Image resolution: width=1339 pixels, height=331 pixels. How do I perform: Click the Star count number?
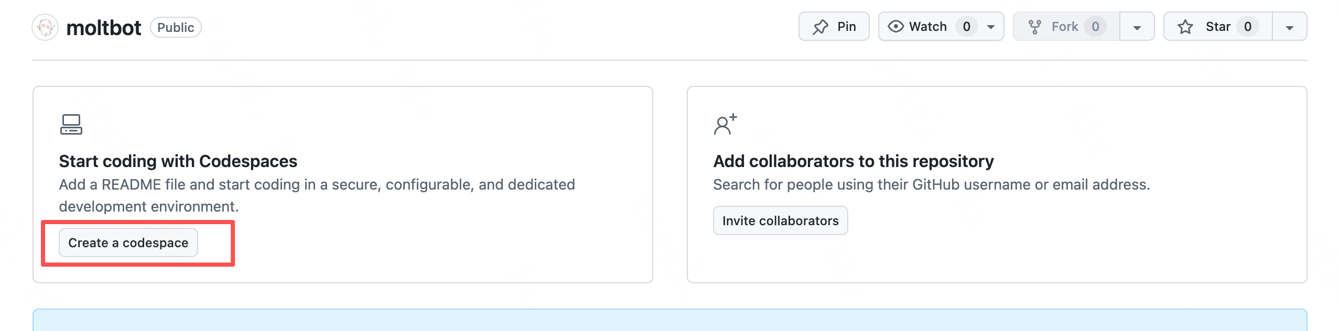pos(1248,27)
